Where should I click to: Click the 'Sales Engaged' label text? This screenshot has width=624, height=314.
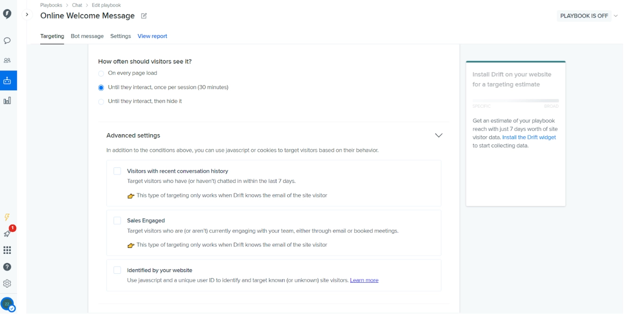tap(146, 220)
